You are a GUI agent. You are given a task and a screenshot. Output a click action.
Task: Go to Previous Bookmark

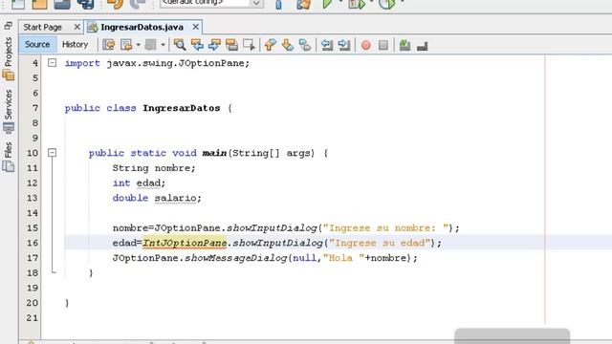[270, 45]
